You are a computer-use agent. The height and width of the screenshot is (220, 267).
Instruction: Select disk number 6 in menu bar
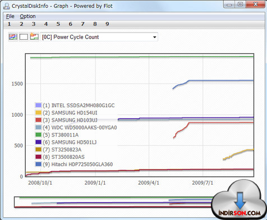point(71,24)
